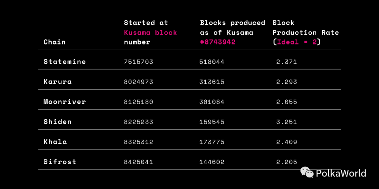Screen dimensions: 379x189
Task: Select the Statemine chain name
Action: [x=65, y=62]
